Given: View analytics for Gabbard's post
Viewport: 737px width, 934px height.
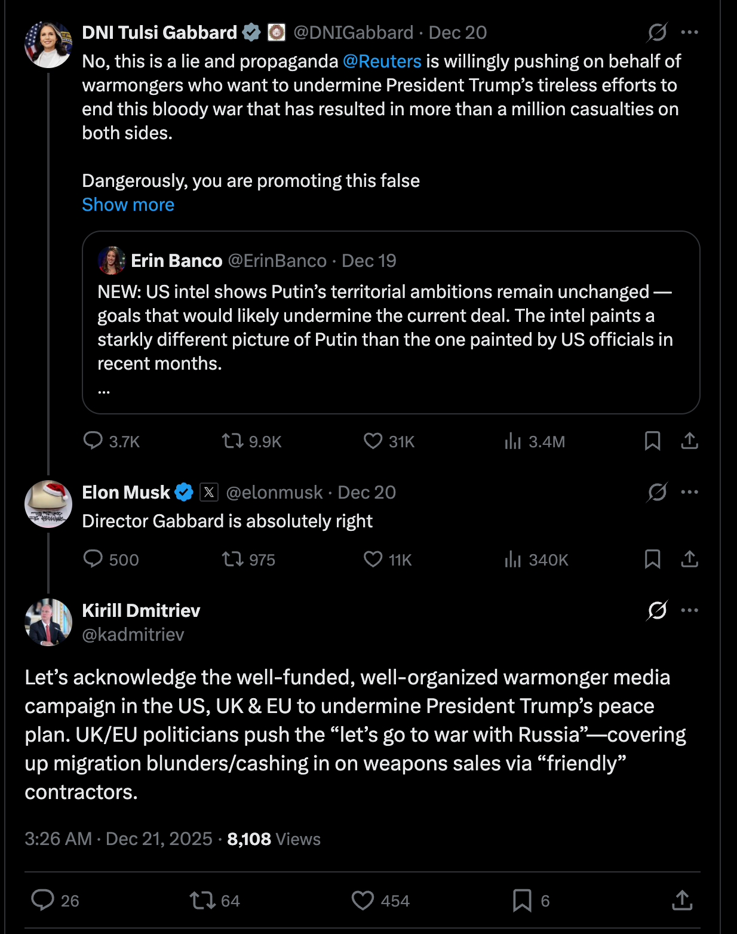Looking at the screenshot, I should pos(512,441).
